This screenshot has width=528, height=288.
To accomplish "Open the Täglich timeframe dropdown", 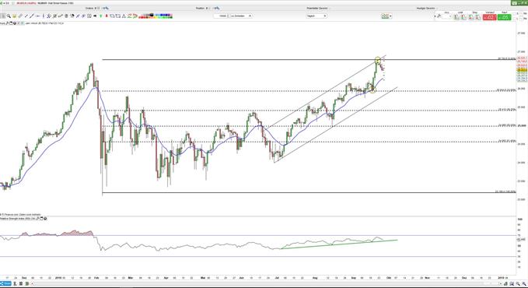I will pos(316,16).
